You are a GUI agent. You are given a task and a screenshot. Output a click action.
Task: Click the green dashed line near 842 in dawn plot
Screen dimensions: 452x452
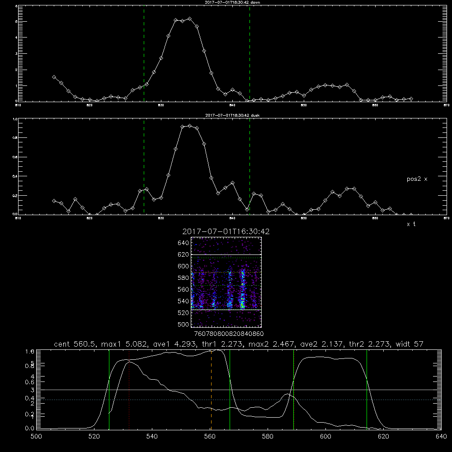pos(250,53)
